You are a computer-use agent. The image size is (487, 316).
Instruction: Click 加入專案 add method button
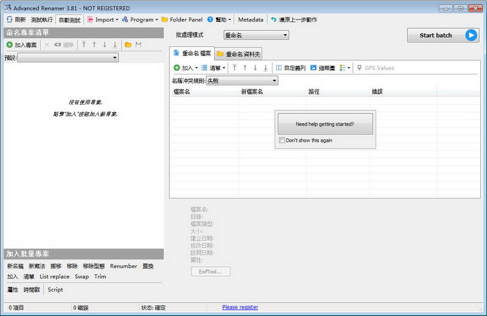point(22,45)
